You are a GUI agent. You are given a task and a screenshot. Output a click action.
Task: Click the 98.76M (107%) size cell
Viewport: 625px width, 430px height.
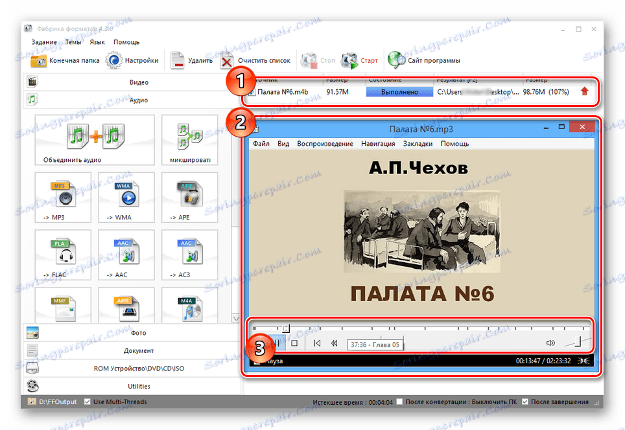click(x=546, y=92)
